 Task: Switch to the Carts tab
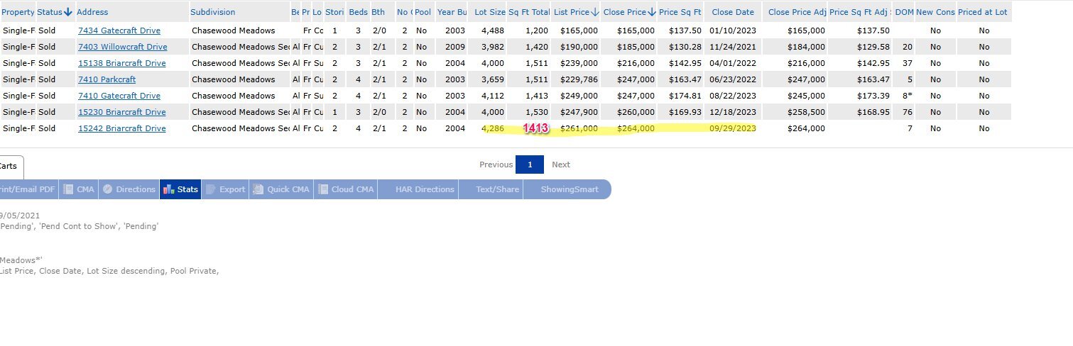pyautogui.click(x=9, y=166)
